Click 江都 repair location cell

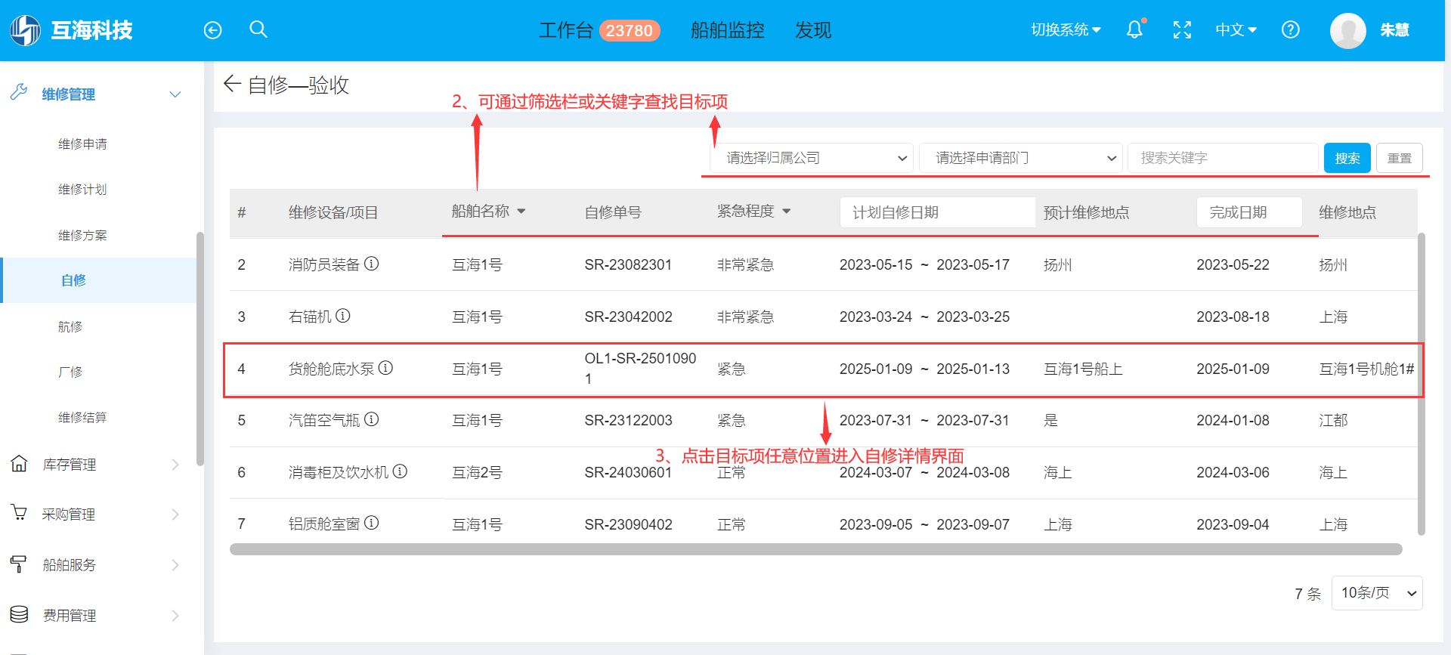tap(1333, 420)
